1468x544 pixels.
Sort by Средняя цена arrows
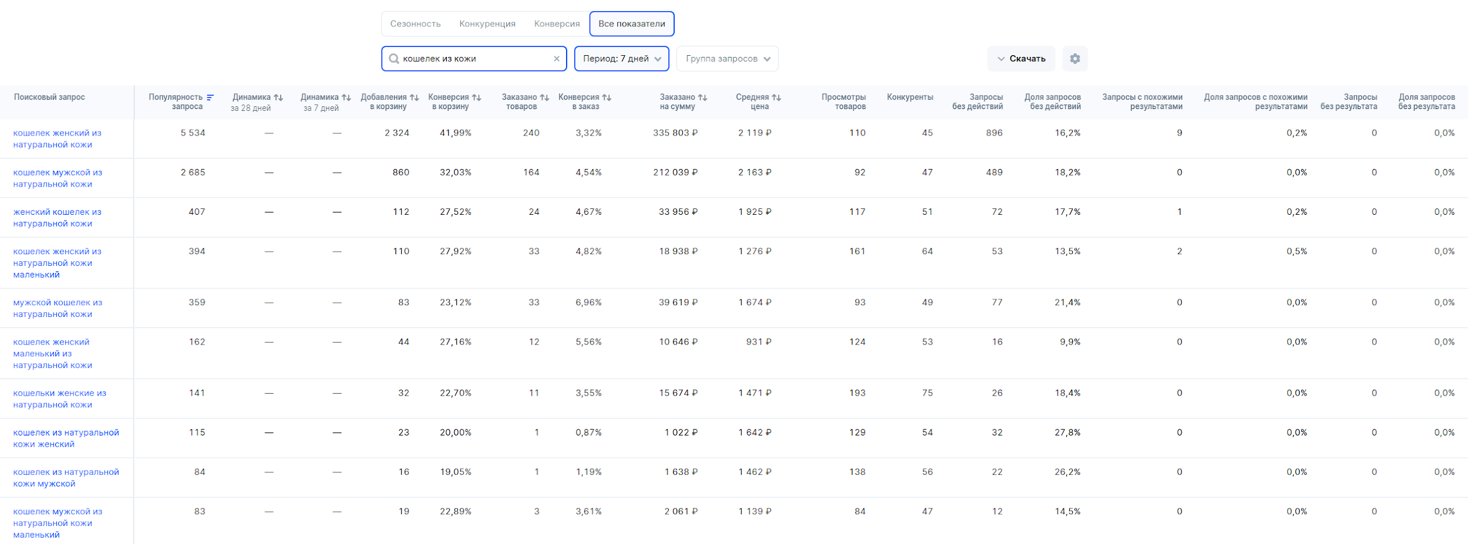click(776, 97)
